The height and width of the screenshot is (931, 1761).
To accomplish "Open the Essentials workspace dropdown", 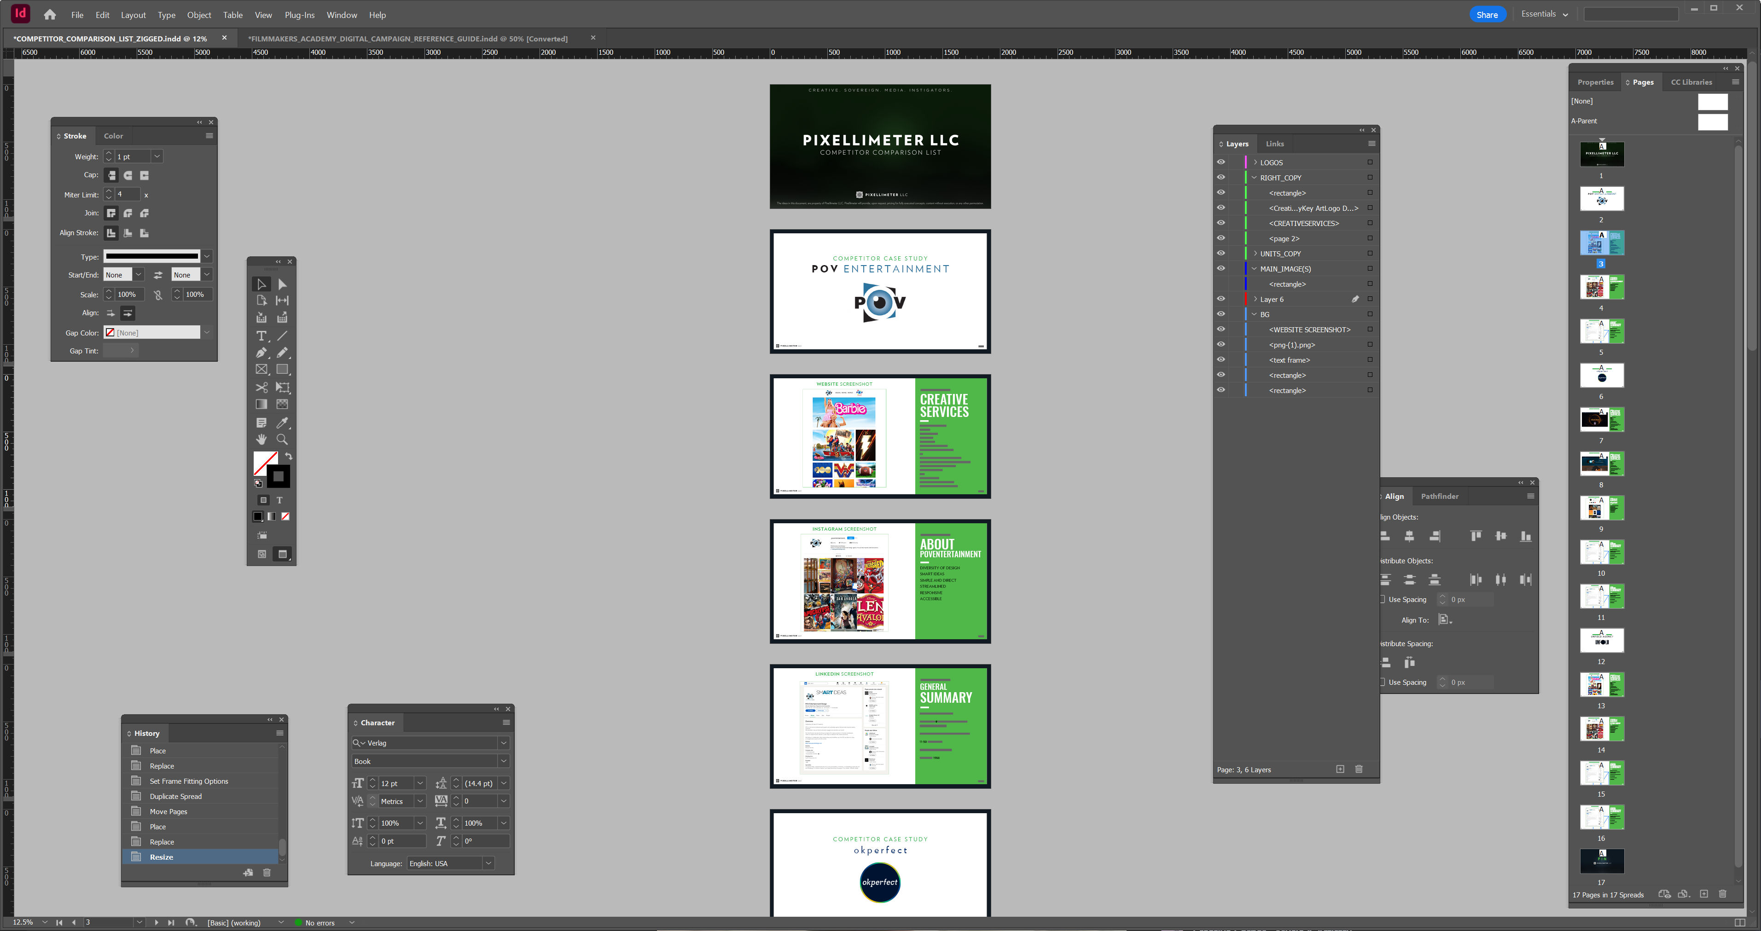I will [x=1545, y=14].
